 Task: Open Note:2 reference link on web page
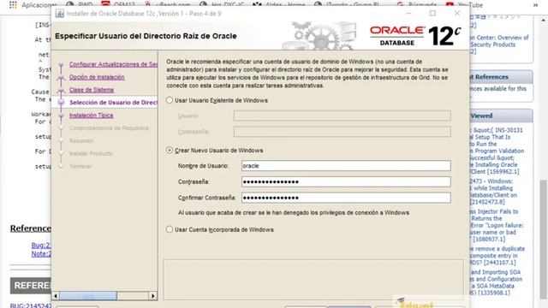(41, 254)
